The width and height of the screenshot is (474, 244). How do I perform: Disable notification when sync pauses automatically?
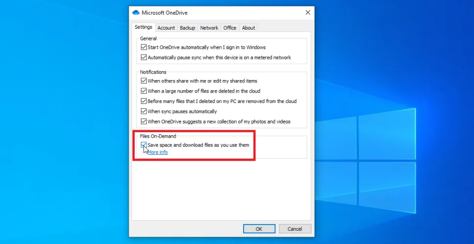click(144, 112)
